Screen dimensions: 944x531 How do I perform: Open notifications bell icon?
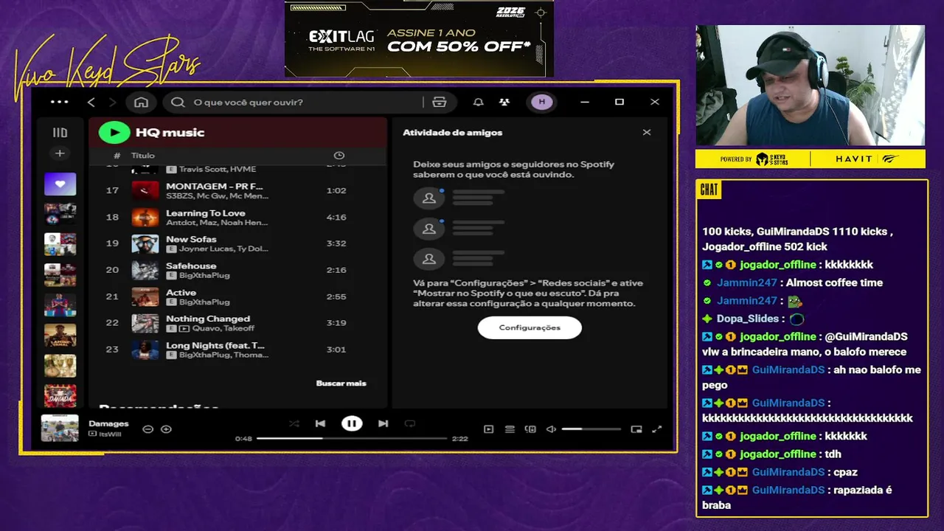(x=478, y=103)
